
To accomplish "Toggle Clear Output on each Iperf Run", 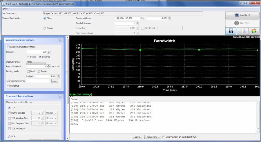I will click(x=164, y=137).
